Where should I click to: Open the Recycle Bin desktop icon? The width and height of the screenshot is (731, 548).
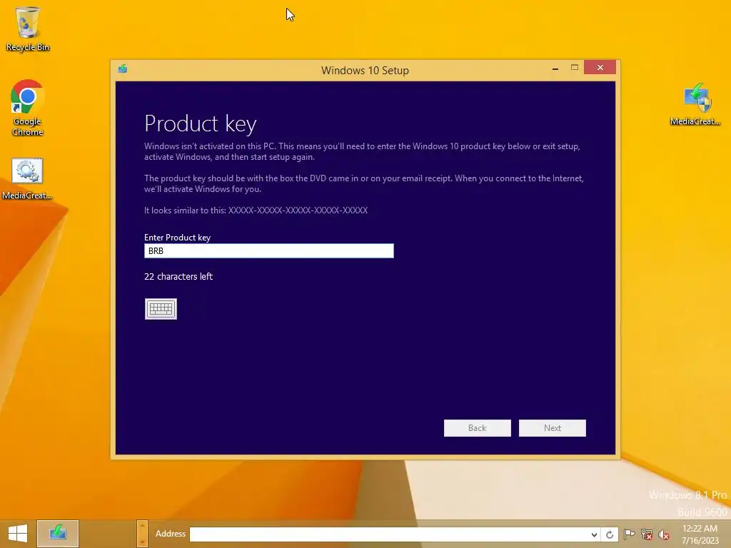pos(28,29)
